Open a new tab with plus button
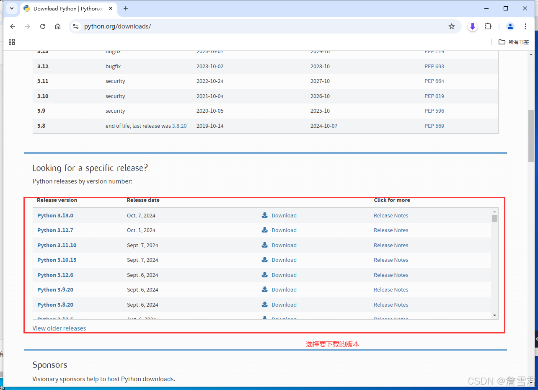The width and height of the screenshot is (538, 390). click(x=126, y=8)
